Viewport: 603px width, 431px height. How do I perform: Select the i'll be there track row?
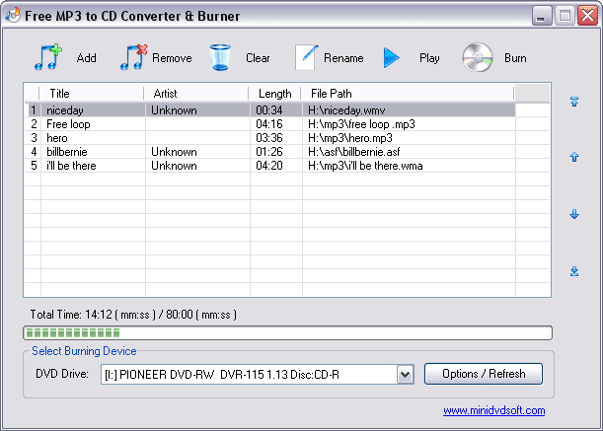point(270,166)
